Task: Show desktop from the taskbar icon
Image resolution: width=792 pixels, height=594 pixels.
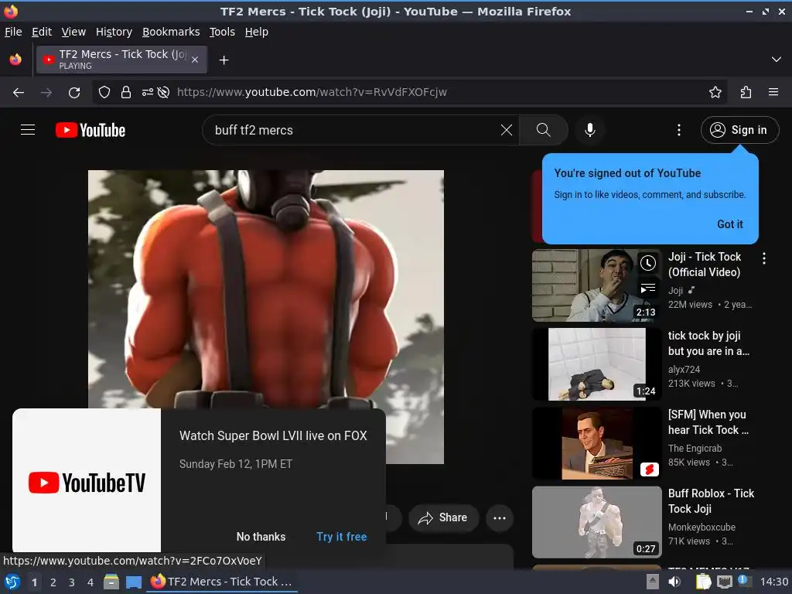Action: pyautogui.click(x=134, y=582)
